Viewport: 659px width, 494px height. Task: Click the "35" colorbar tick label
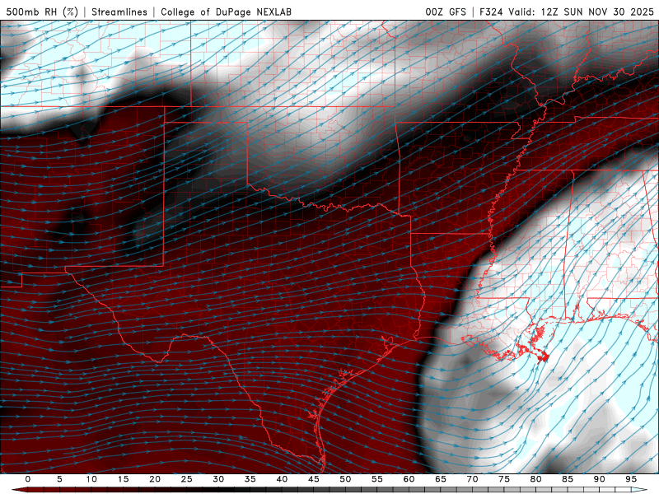250,479
